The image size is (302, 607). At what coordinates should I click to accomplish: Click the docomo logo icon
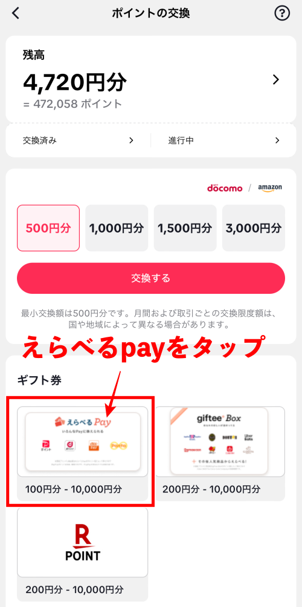225,188
